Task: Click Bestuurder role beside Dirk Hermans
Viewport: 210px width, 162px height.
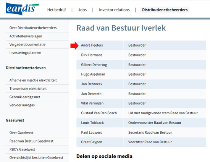Action: pos(137,55)
